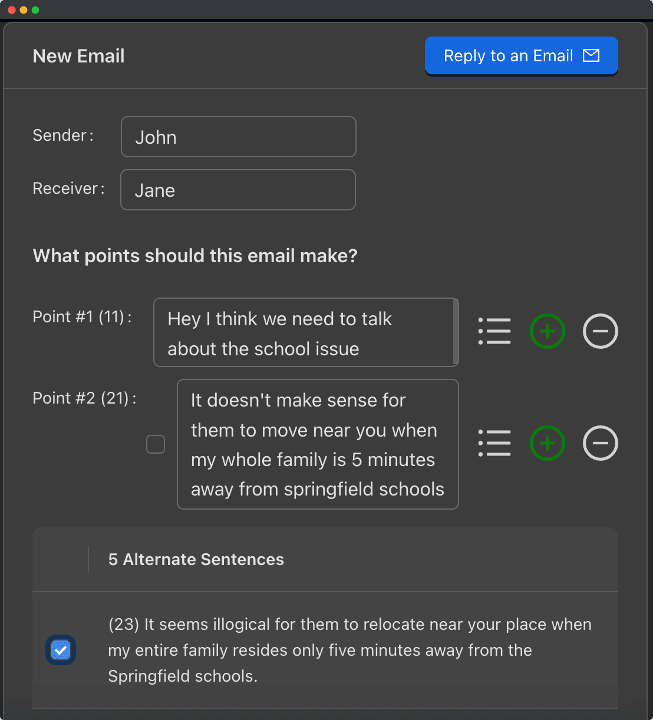Image resolution: width=653 pixels, height=720 pixels.
Task: Uncheck the (23) alternate sentence checkbox
Action: click(x=61, y=650)
